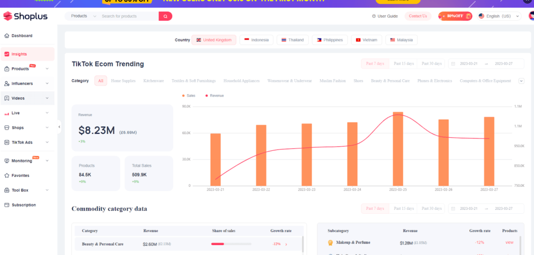Open the Favorites bookmark icon

pos(6,175)
